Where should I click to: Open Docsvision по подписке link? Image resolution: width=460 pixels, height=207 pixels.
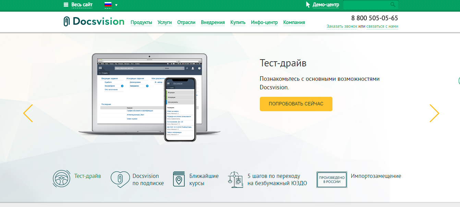point(148,180)
